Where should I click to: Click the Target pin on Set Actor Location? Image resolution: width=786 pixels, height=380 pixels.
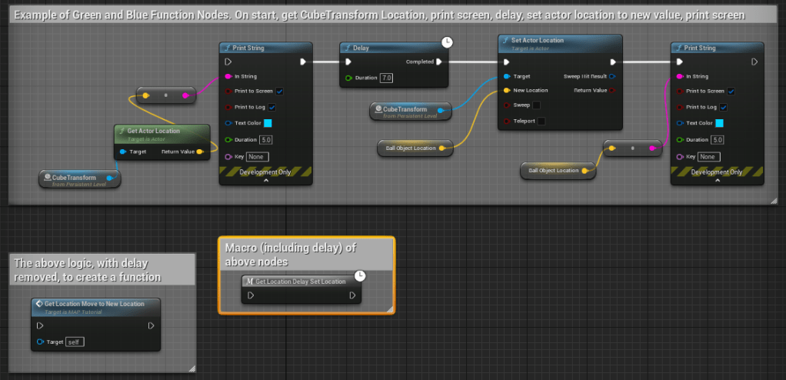[506, 76]
